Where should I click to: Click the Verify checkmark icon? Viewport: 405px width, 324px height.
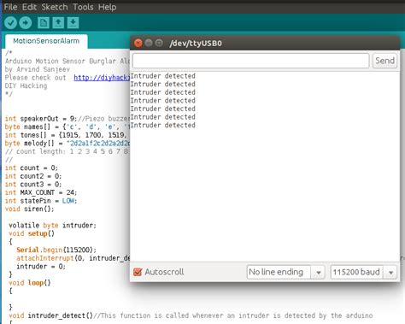[x=10, y=23]
